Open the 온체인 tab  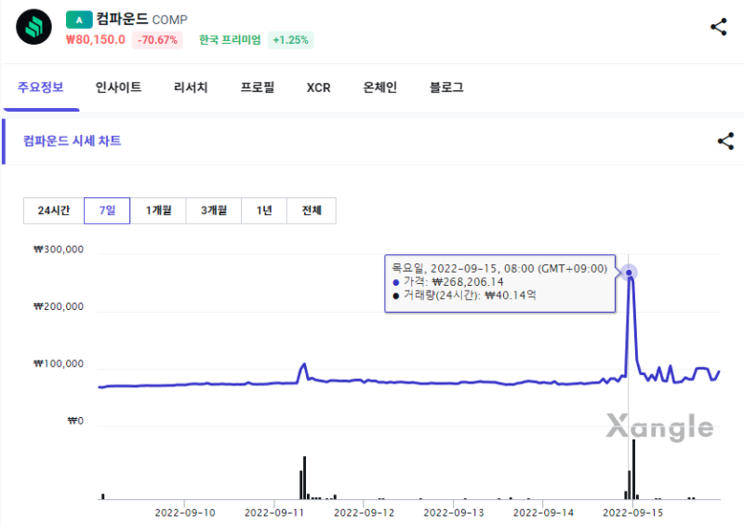point(379,88)
